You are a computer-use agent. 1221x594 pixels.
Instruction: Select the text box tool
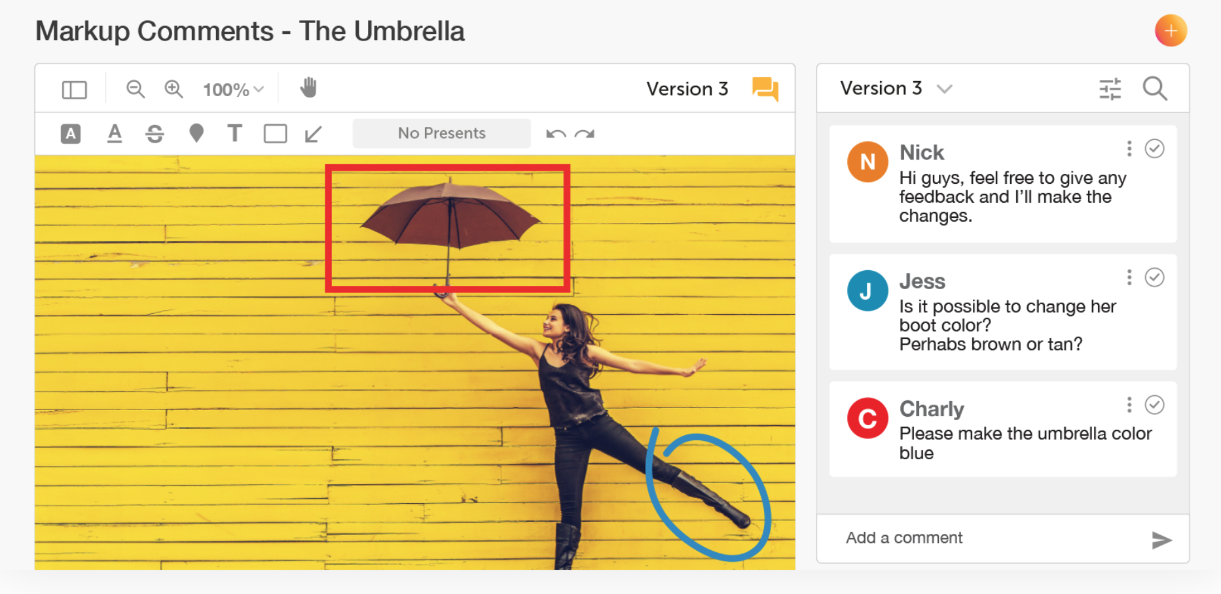click(234, 133)
